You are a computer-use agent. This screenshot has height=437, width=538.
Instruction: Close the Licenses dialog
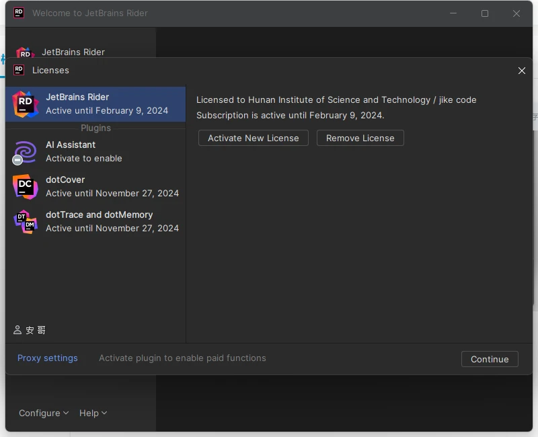(522, 71)
